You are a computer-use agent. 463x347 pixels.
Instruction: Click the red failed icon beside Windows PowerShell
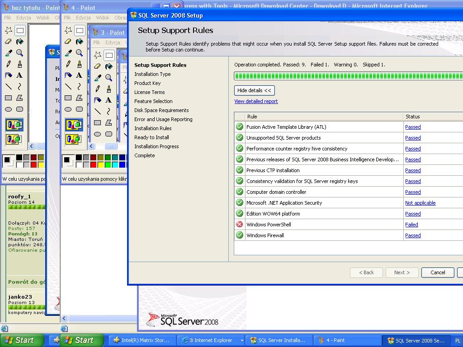pos(240,224)
